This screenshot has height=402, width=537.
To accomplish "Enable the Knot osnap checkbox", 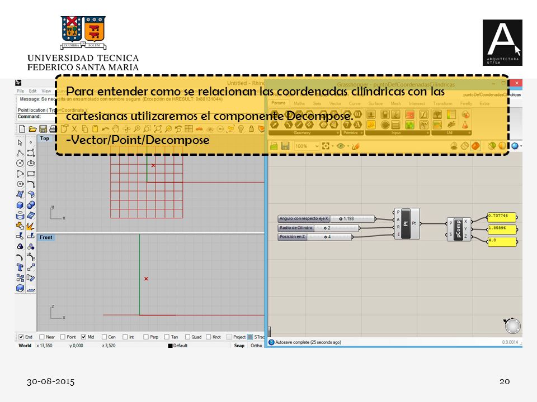I will (x=208, y=337).
